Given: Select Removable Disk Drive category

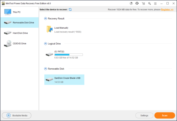Looking at the screenshot, I should 19,22.
